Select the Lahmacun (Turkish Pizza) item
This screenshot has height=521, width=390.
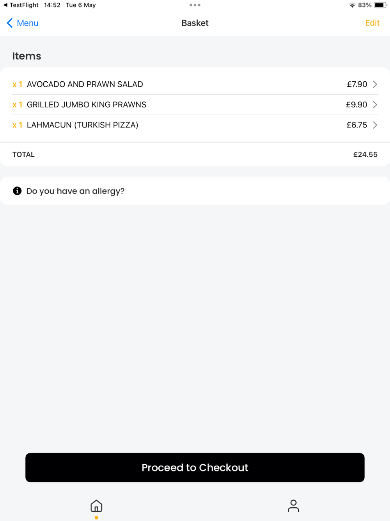(82, 125)
